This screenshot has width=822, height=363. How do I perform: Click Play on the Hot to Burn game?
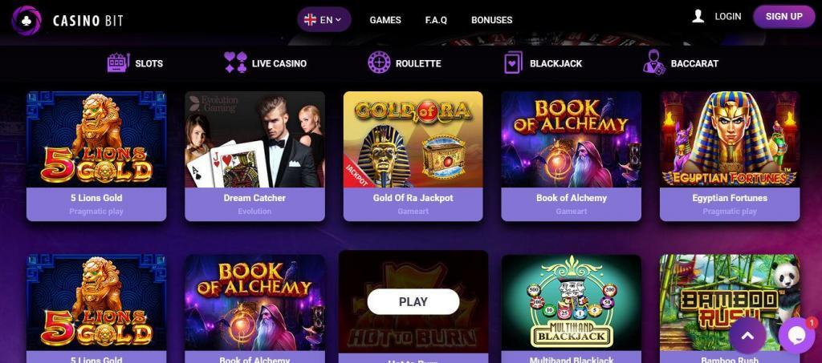click(413, 302)
